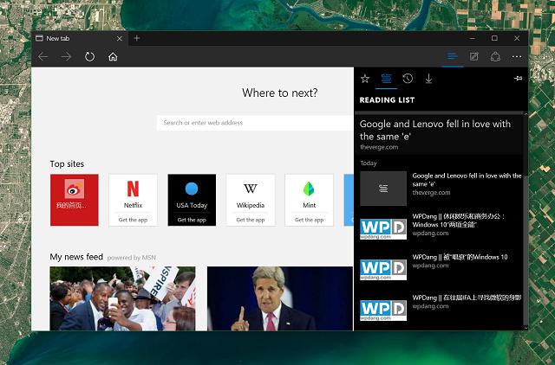Click the My news feed heading
The width and height of the screenshot is (555, 365).
click(x=76, y=257)
